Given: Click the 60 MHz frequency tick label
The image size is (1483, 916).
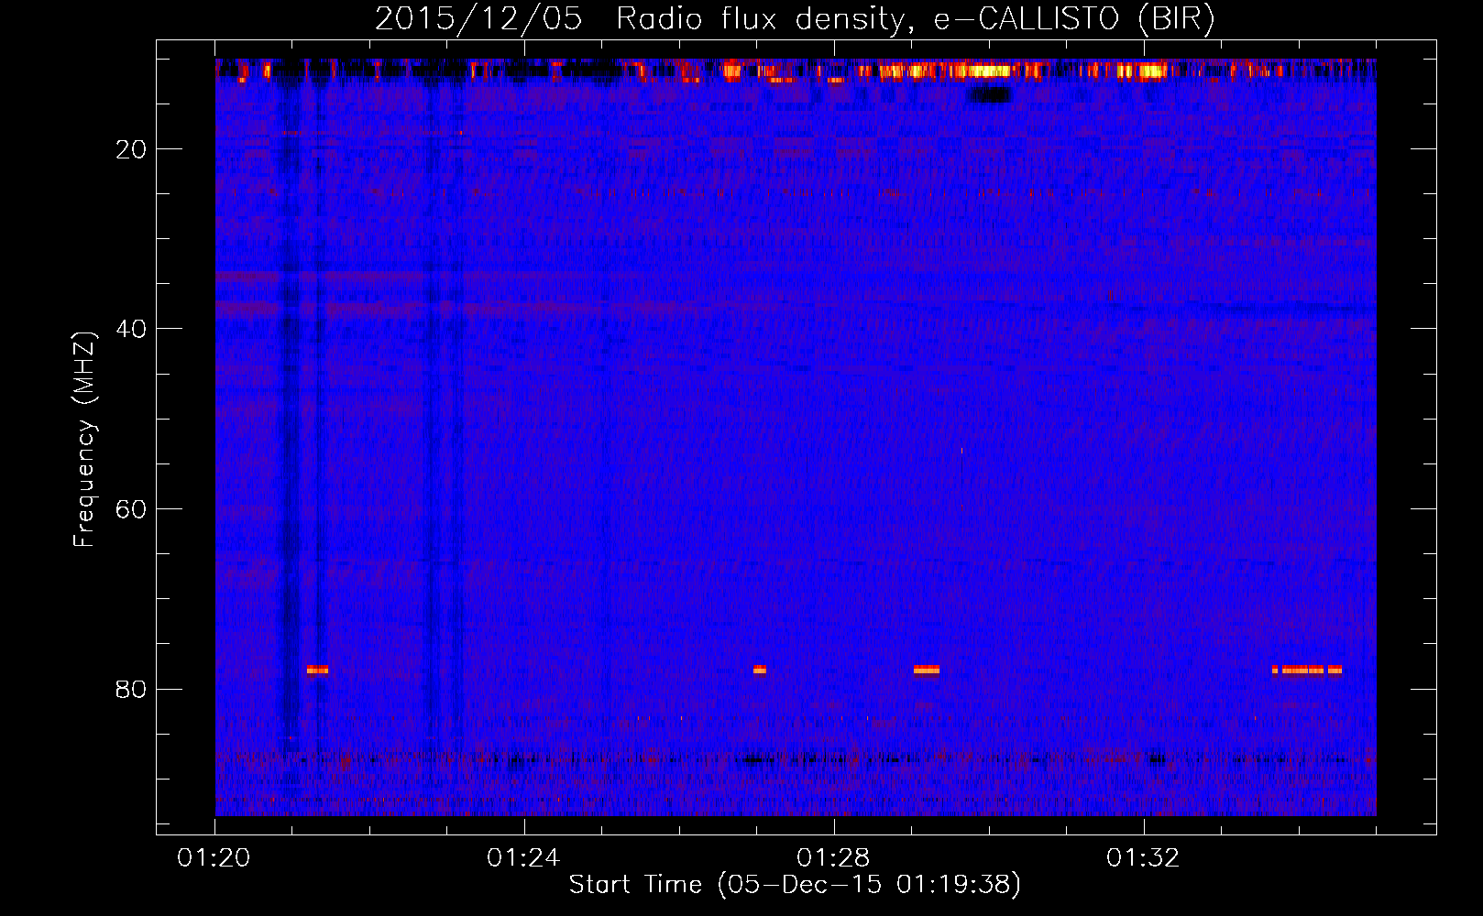Looking at the screenshot, I should tap(131, 509).
